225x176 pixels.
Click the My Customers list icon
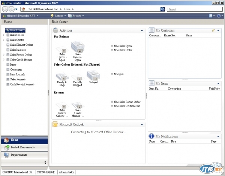pyautogui.click(x=151, y=30)
